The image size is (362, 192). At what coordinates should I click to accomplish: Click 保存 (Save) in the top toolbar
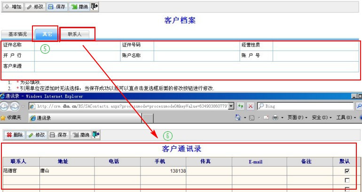(x=57, y=7)
